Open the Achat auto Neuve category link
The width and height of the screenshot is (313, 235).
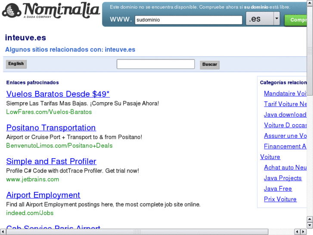point(285,167)
